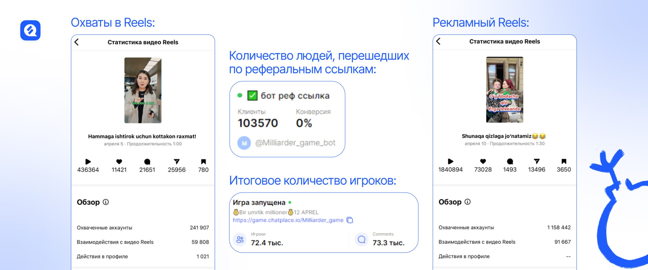Image resolution: width=648 pixels, height=270 pixels.
Task: Click the plays icon above 1840894
Action: coord(451,161)
